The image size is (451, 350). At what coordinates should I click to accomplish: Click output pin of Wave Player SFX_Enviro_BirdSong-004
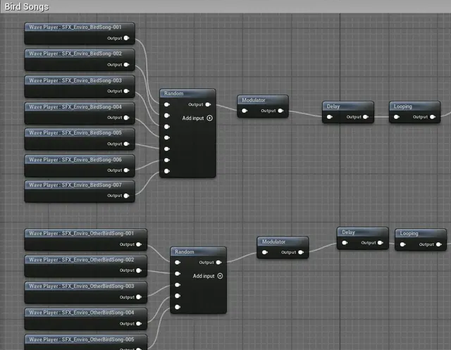tap(127, 118)
